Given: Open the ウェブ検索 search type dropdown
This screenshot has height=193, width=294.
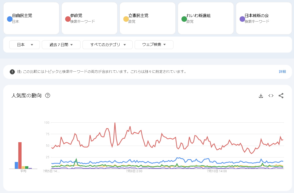Looking at the screenshot, I should (x=154, y=45).
